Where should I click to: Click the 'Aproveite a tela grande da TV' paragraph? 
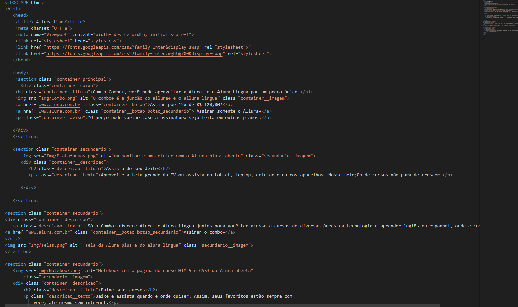click(272, 175)
